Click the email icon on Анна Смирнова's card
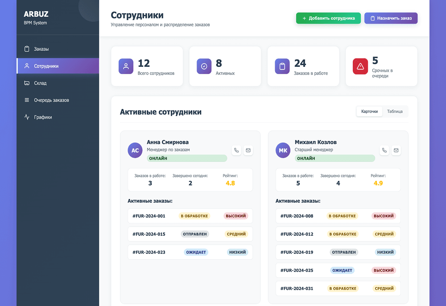This screenshot has width=446, height=306. [248, 151]
